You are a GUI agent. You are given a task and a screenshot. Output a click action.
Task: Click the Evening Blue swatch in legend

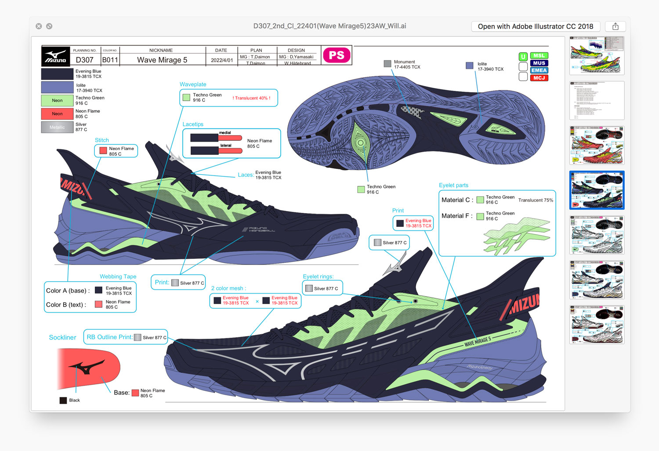pyautogui.click(x=57, y=74)
